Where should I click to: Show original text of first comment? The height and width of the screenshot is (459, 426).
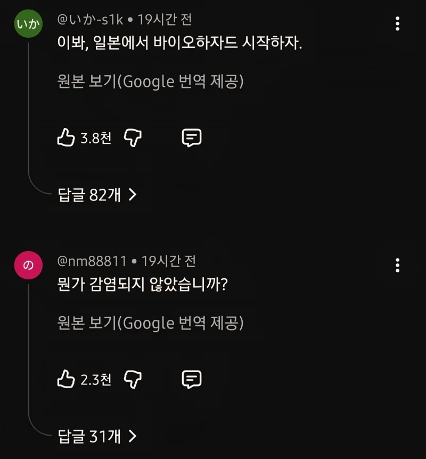coord(150,82)
